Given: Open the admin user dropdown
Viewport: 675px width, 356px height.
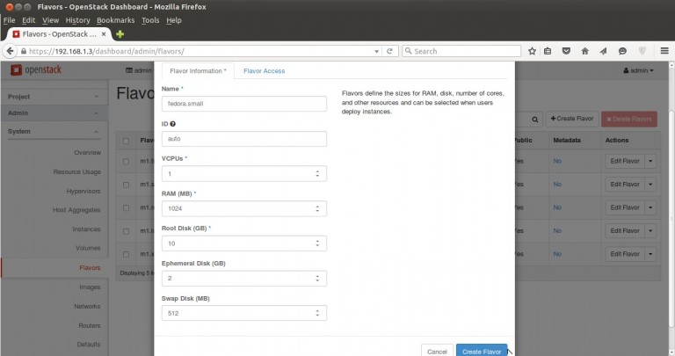Looking at the screenshot, I should pyautogui.click(x=638, y=70).
